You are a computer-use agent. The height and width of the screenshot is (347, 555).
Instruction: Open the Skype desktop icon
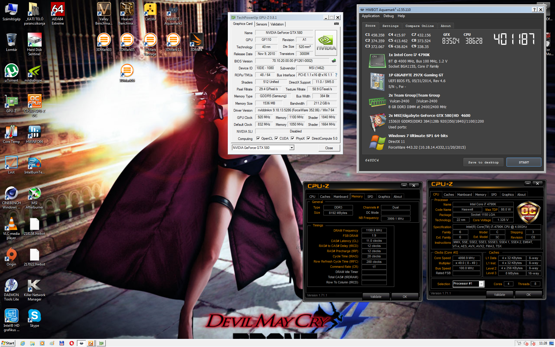pyautogui.click(x=34, y=318)
